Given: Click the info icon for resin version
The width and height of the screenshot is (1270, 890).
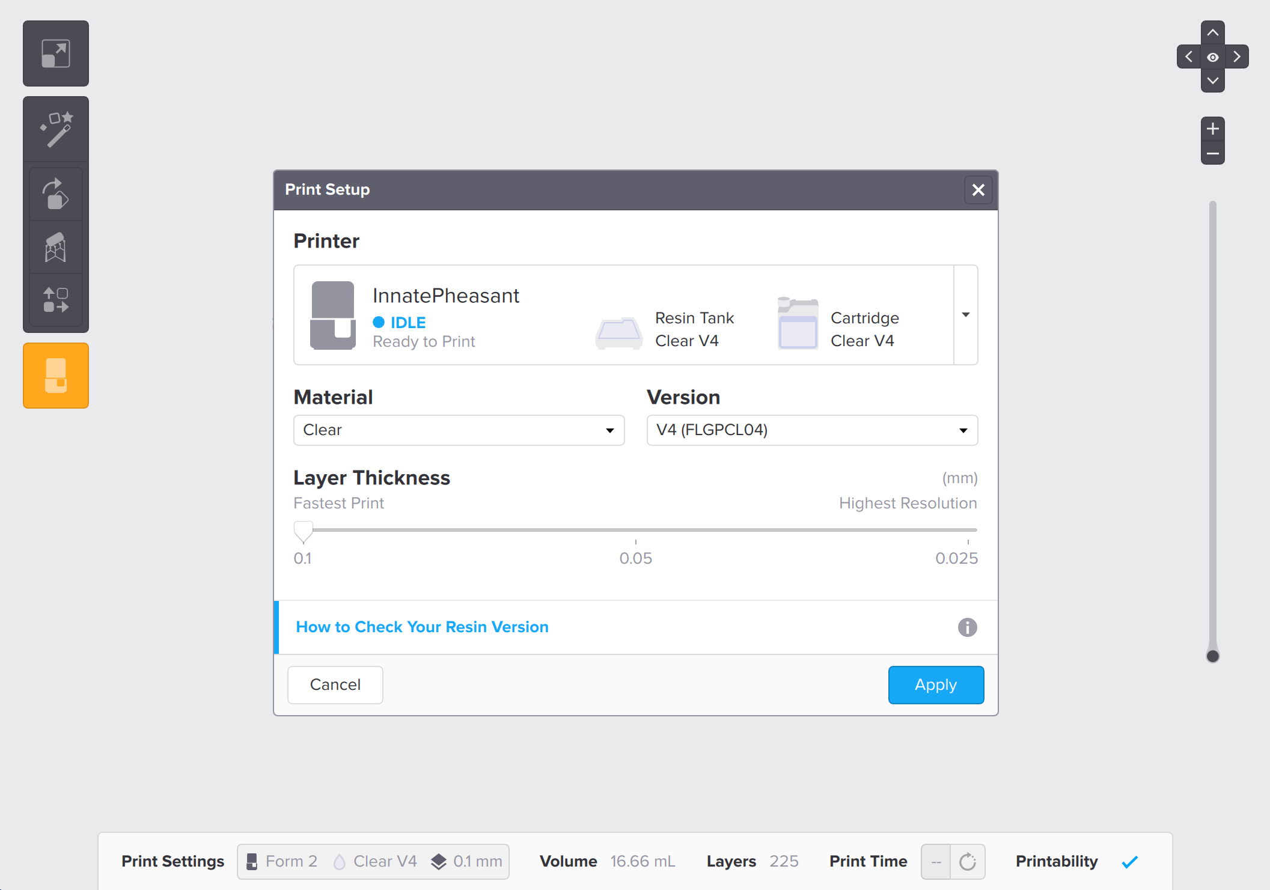Looking at the screenshot, I should point(967,627).
